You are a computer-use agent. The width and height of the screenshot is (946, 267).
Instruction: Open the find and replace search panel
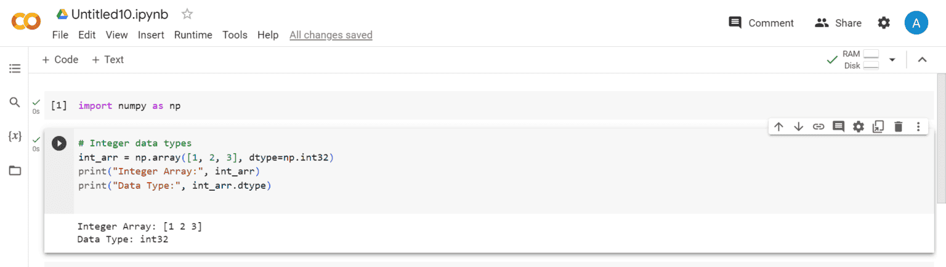[15, 102]
